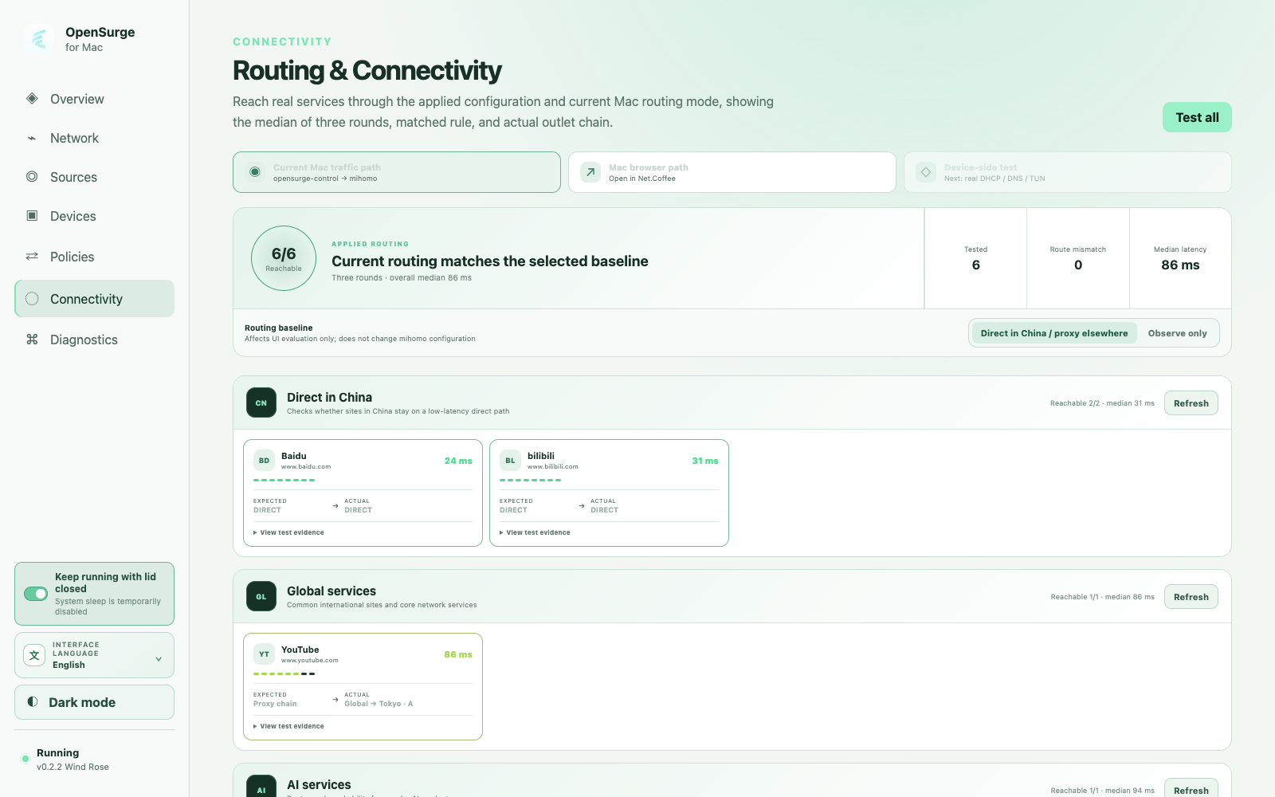1275x797 pixels.
Task: Select Direct in China / proxy elsewhere baseline
Action: click(1054, 333)
